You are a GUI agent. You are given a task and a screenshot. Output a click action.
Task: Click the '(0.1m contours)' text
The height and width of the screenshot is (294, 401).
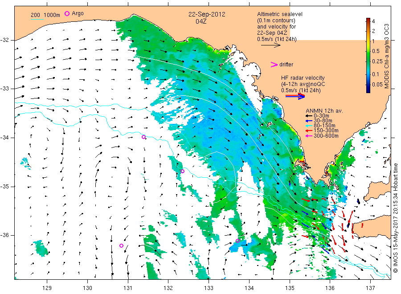coord(276,20)
